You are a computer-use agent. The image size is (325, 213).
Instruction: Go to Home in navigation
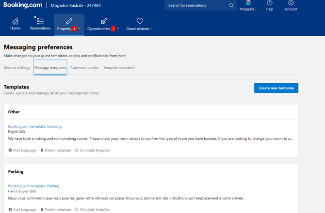pos(16,28)
